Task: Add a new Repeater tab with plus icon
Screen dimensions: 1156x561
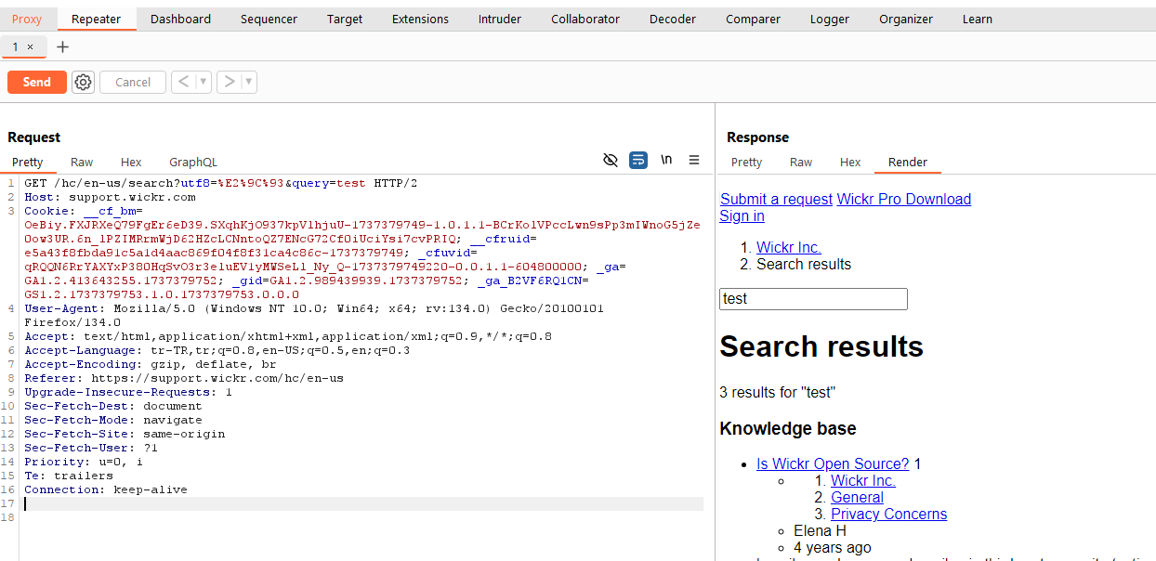Action: (62, 46)
